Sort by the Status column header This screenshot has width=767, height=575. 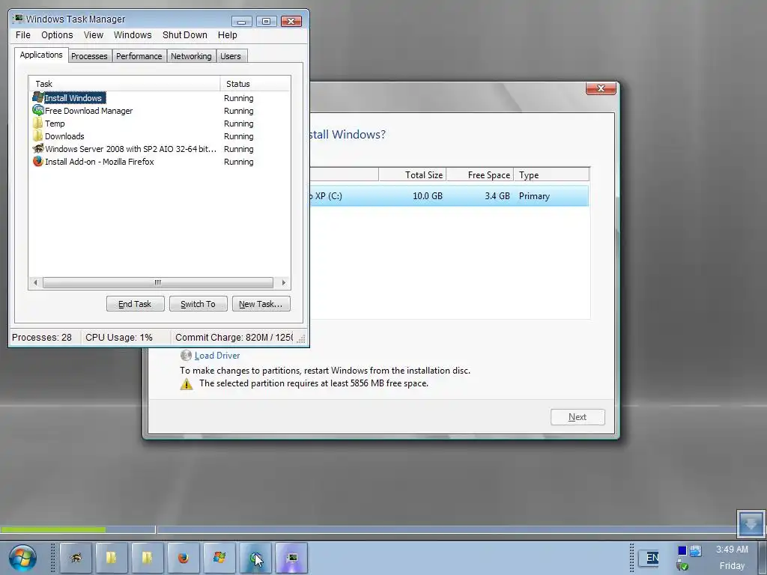[x=256, y=84]
